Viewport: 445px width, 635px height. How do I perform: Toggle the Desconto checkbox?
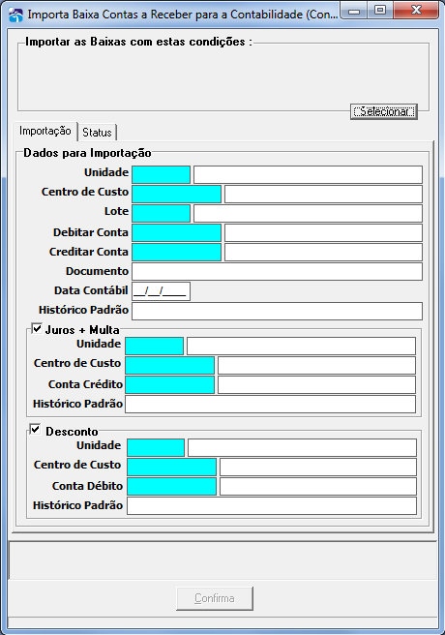click(x=35, y=429)
